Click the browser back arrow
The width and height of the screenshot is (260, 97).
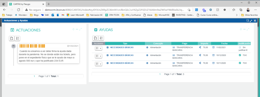5,10
